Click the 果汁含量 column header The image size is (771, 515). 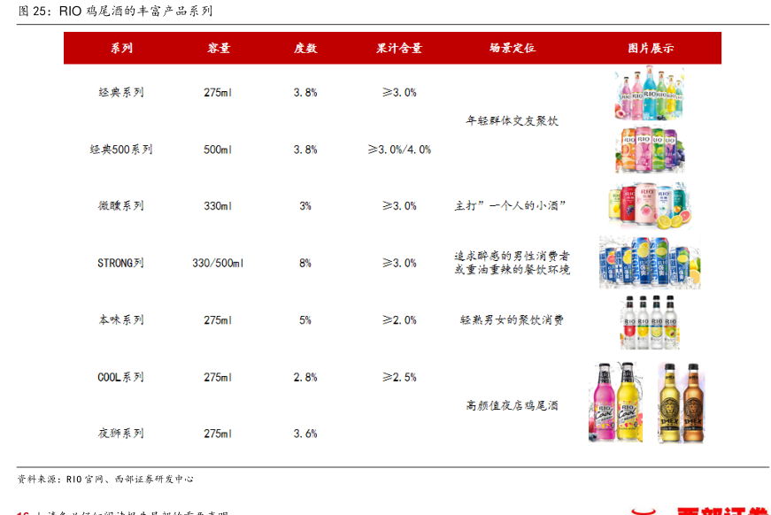(399, 49)
